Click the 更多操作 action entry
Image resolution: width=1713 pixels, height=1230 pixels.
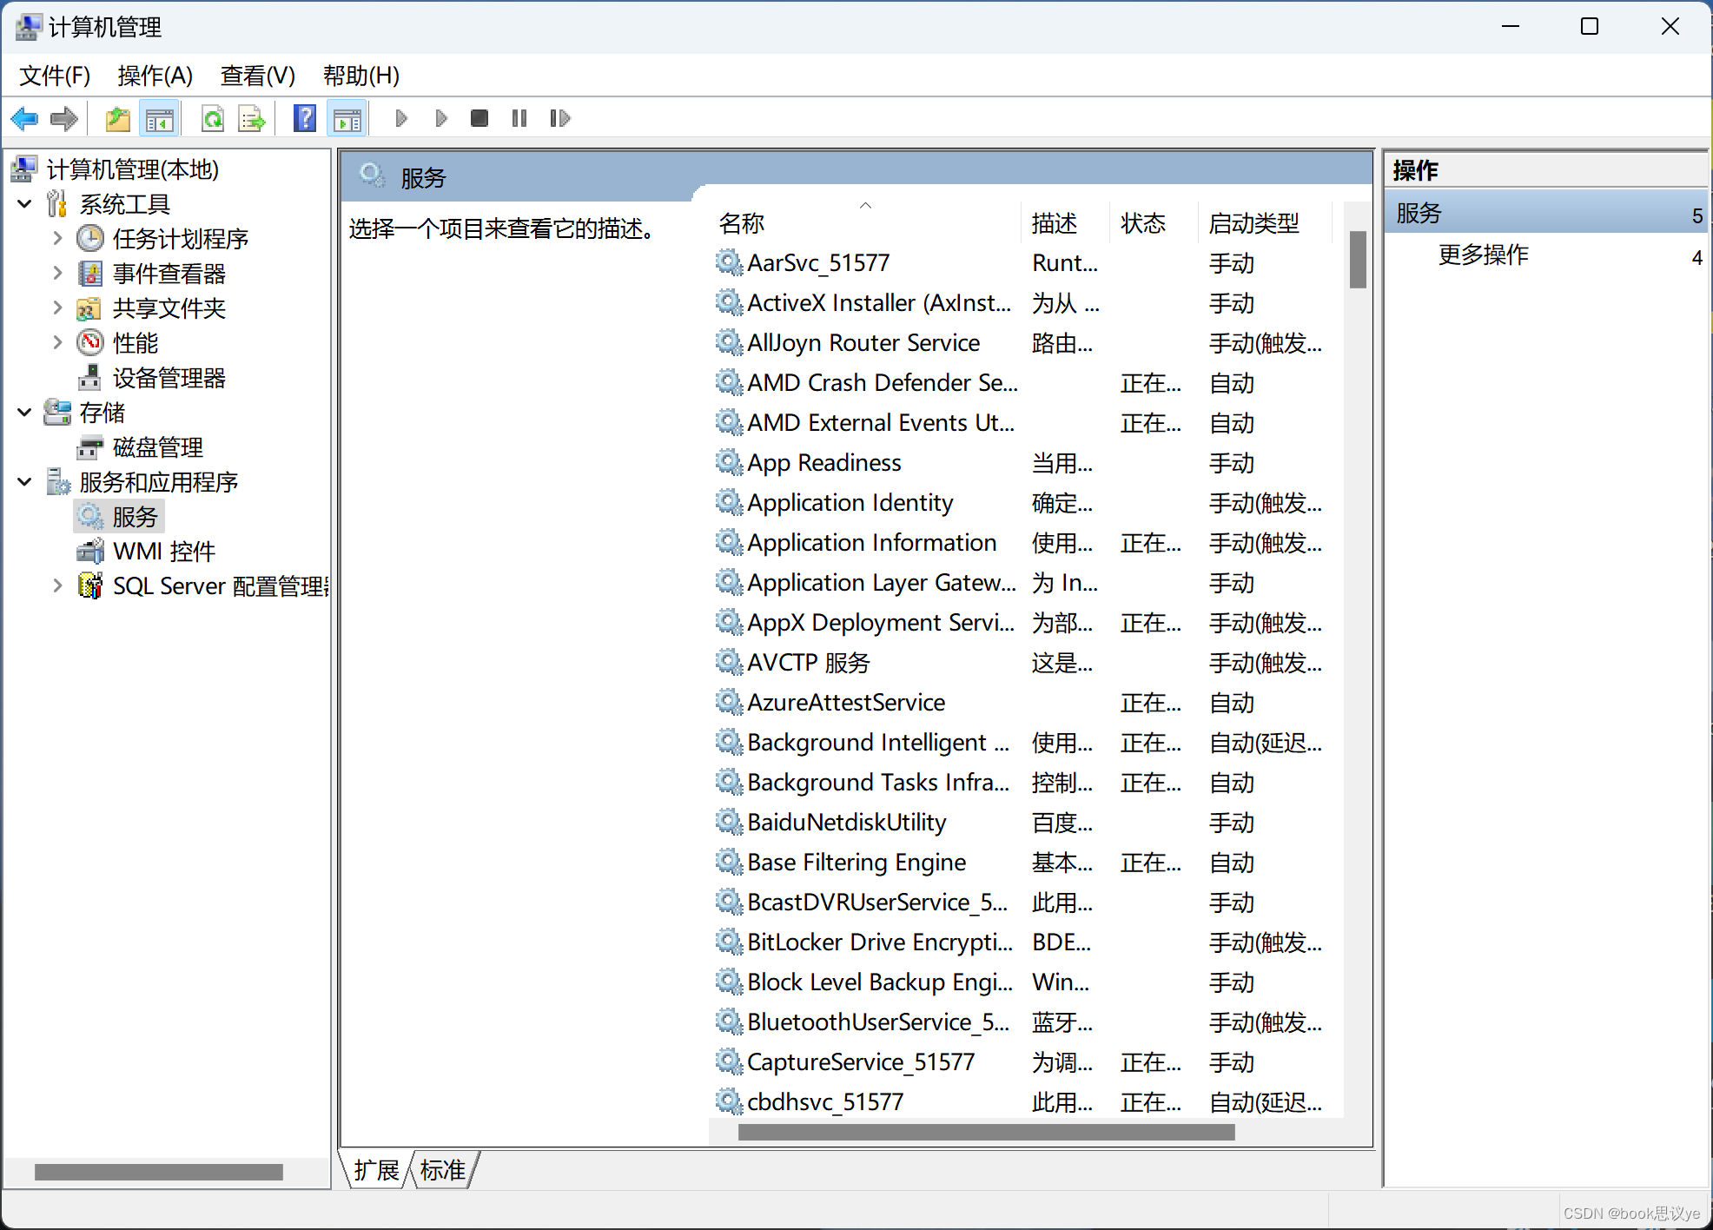coord(1483,255)
